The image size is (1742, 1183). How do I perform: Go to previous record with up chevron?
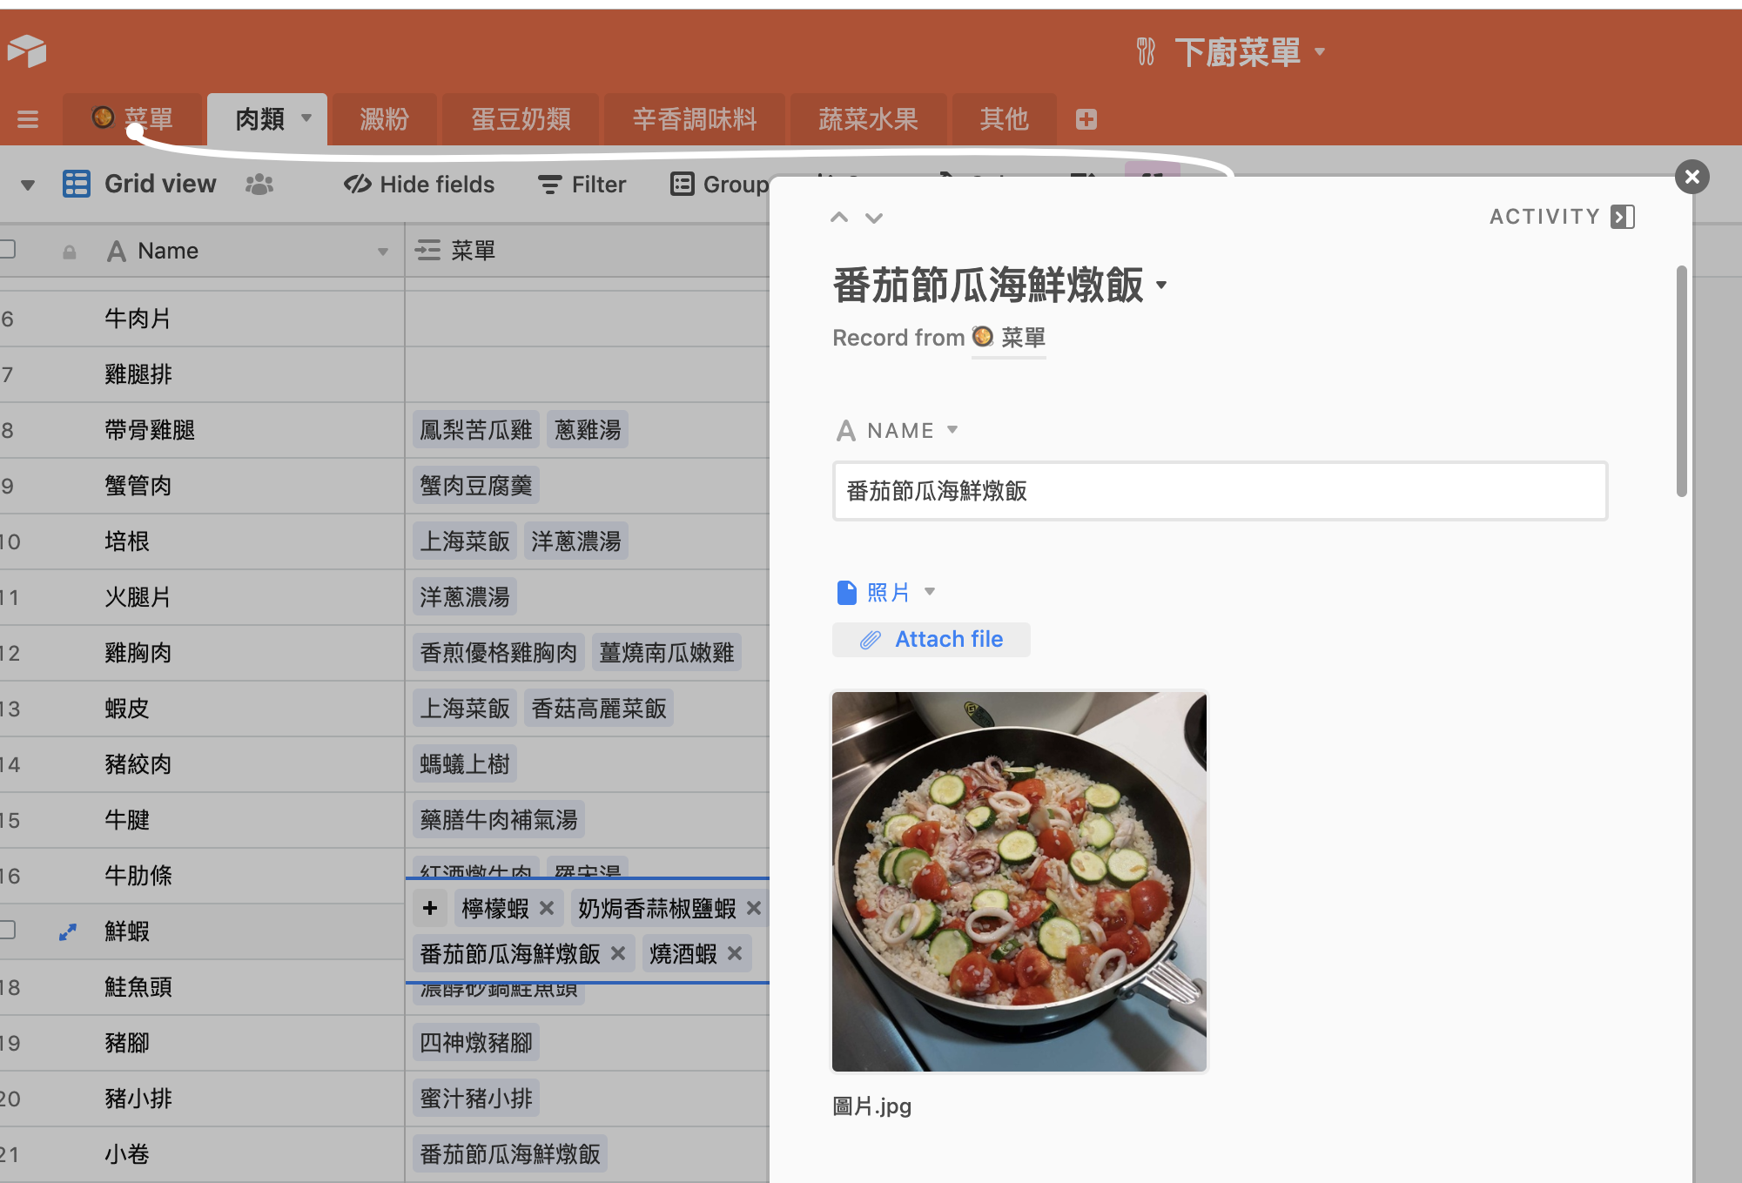click(x=839, y=218)
